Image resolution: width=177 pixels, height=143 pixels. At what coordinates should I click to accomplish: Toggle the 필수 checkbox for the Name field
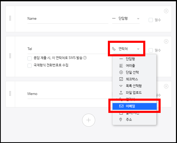(151, 20)
